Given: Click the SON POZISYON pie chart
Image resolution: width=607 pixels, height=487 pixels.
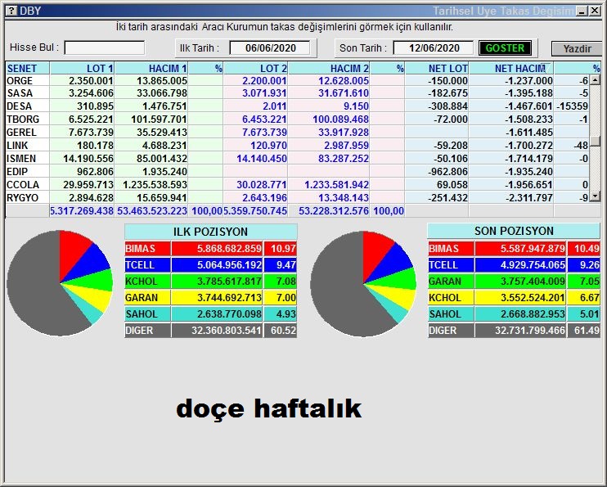Looking at the screenshot, I should point(363,284).
